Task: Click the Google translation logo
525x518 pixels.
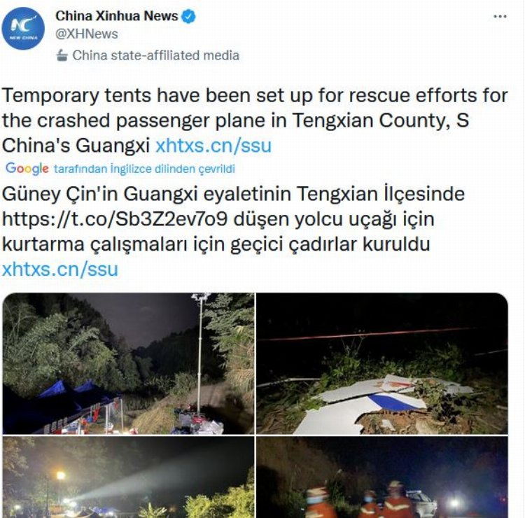Action: pos(27,169)
